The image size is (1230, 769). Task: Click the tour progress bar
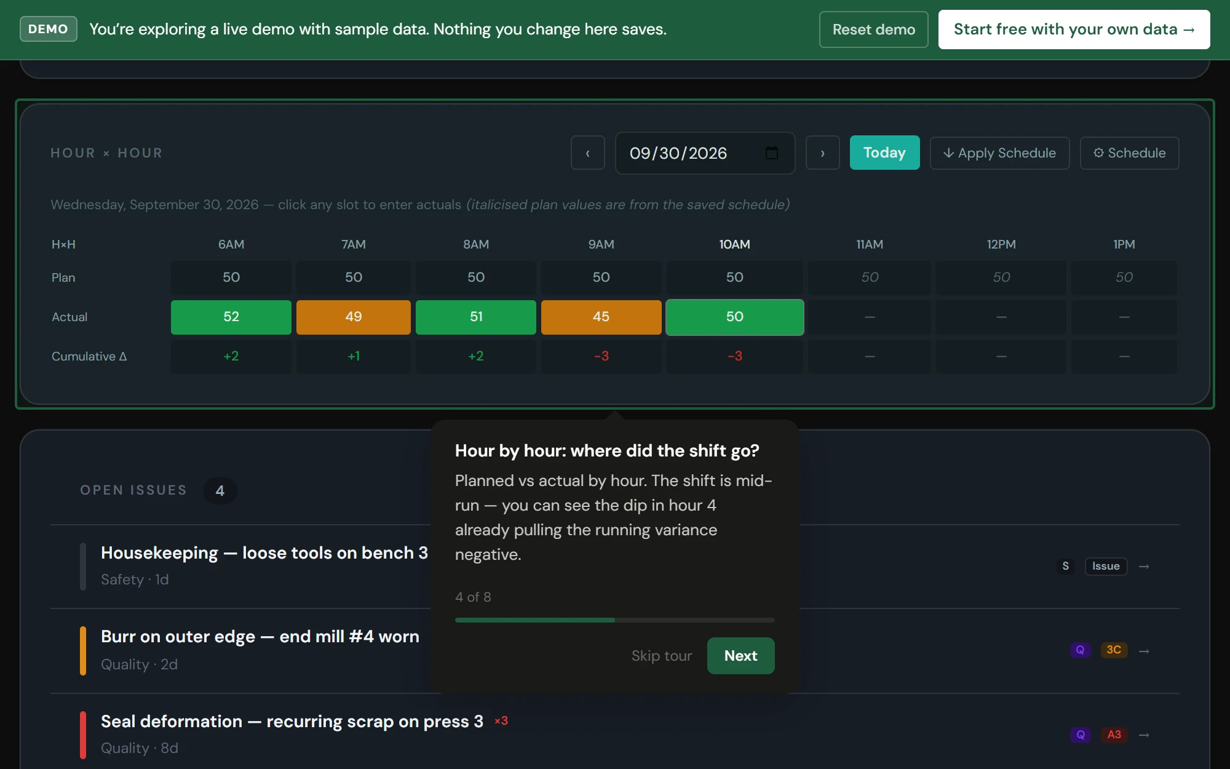pyautogui.click(x=614, y=620)
